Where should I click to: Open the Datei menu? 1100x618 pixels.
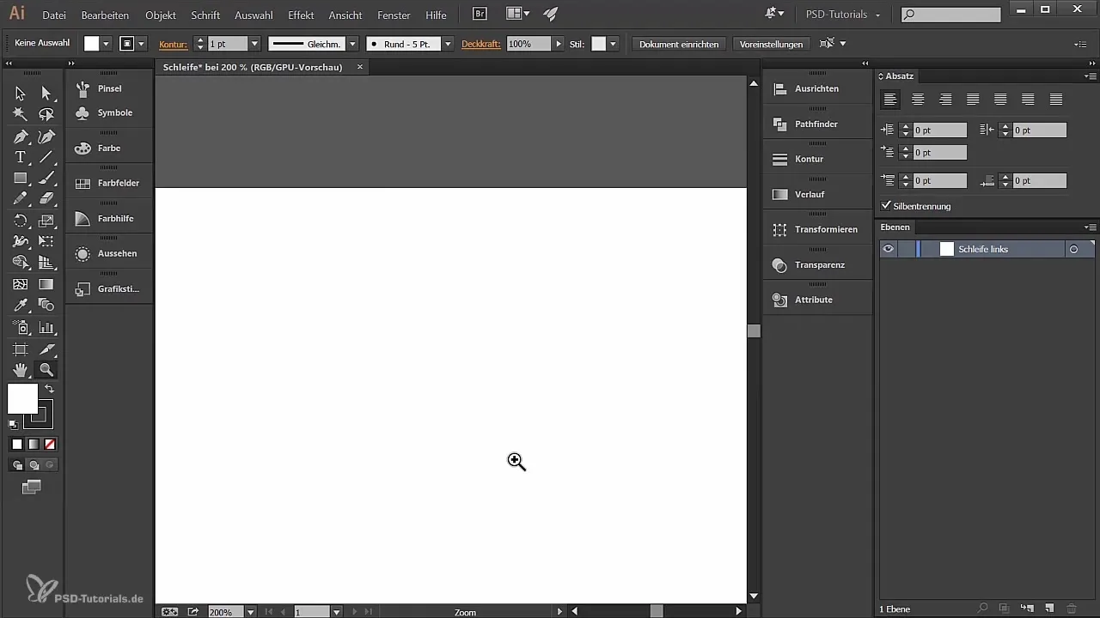(53, 15)
